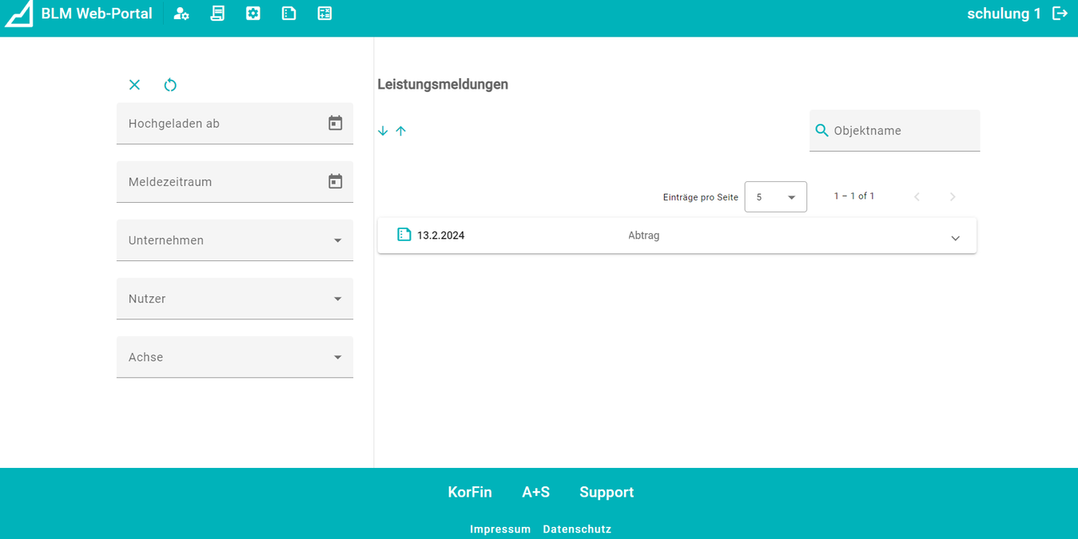Screen dimensions: 1078x539
Task: Open calendar picker for Hochgeladen ab
Action: tap(335, 123)
